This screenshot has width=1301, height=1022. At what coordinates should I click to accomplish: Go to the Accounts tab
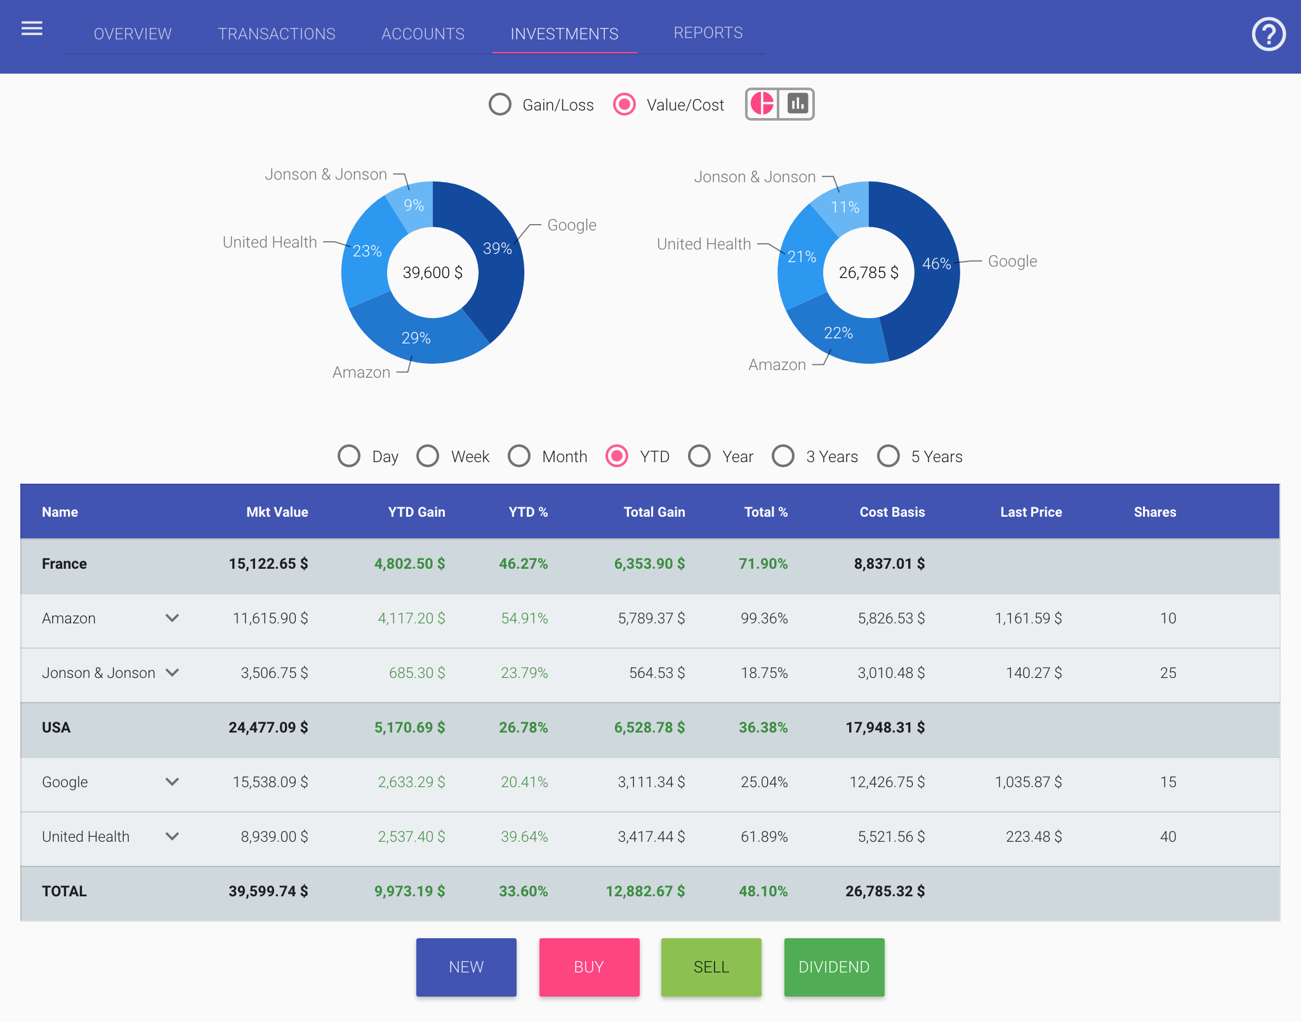(x=423, y=34)
